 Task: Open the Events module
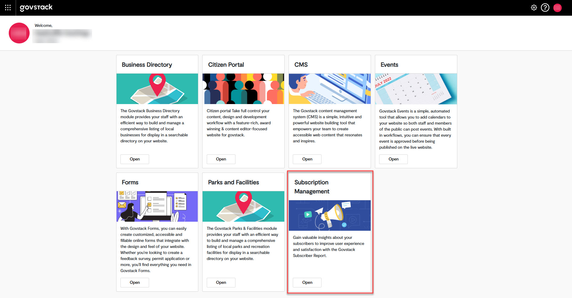pyautogui.click(x=393, y=159)
